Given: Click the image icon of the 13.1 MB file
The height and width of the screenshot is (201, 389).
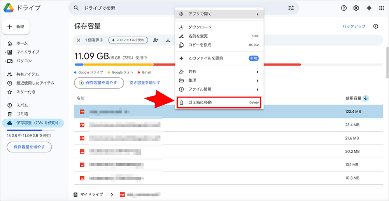Looking at the screenshot, I should tap(82, 164).
